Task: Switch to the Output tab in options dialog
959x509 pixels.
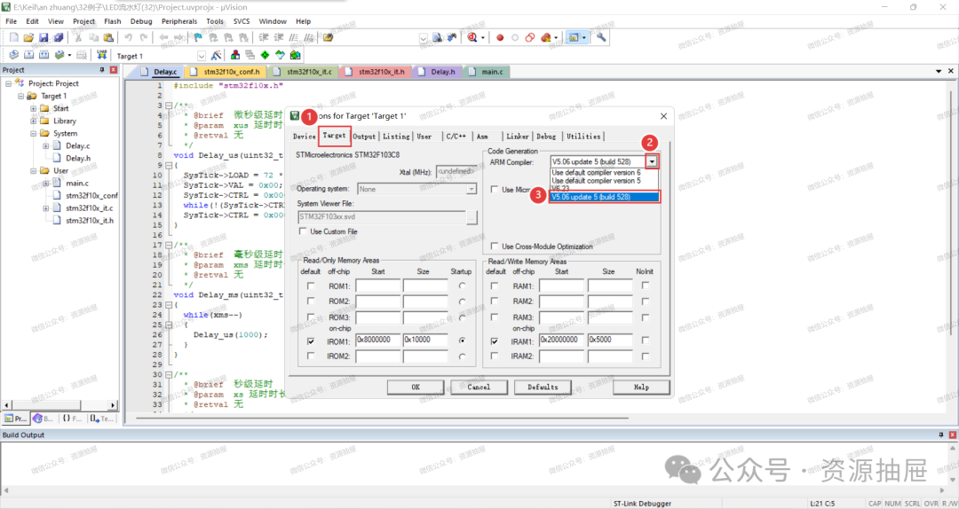Action: [x=364, y=137]
